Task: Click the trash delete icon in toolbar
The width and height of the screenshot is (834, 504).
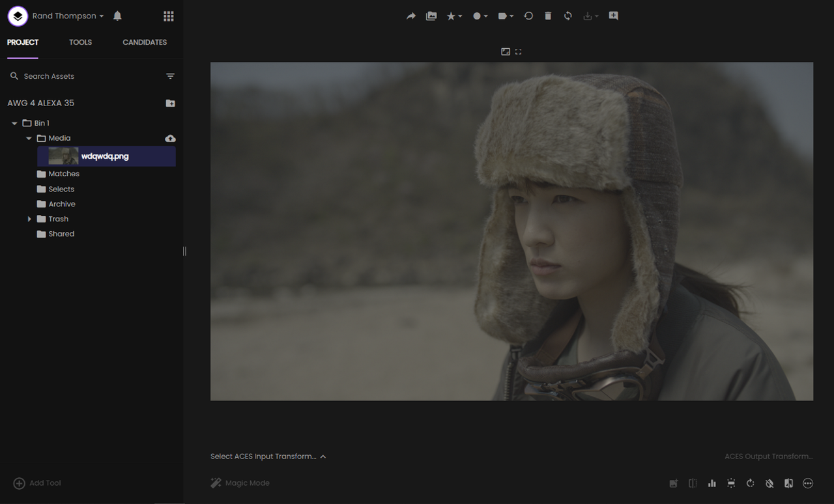Action: [x=548, y=16]
